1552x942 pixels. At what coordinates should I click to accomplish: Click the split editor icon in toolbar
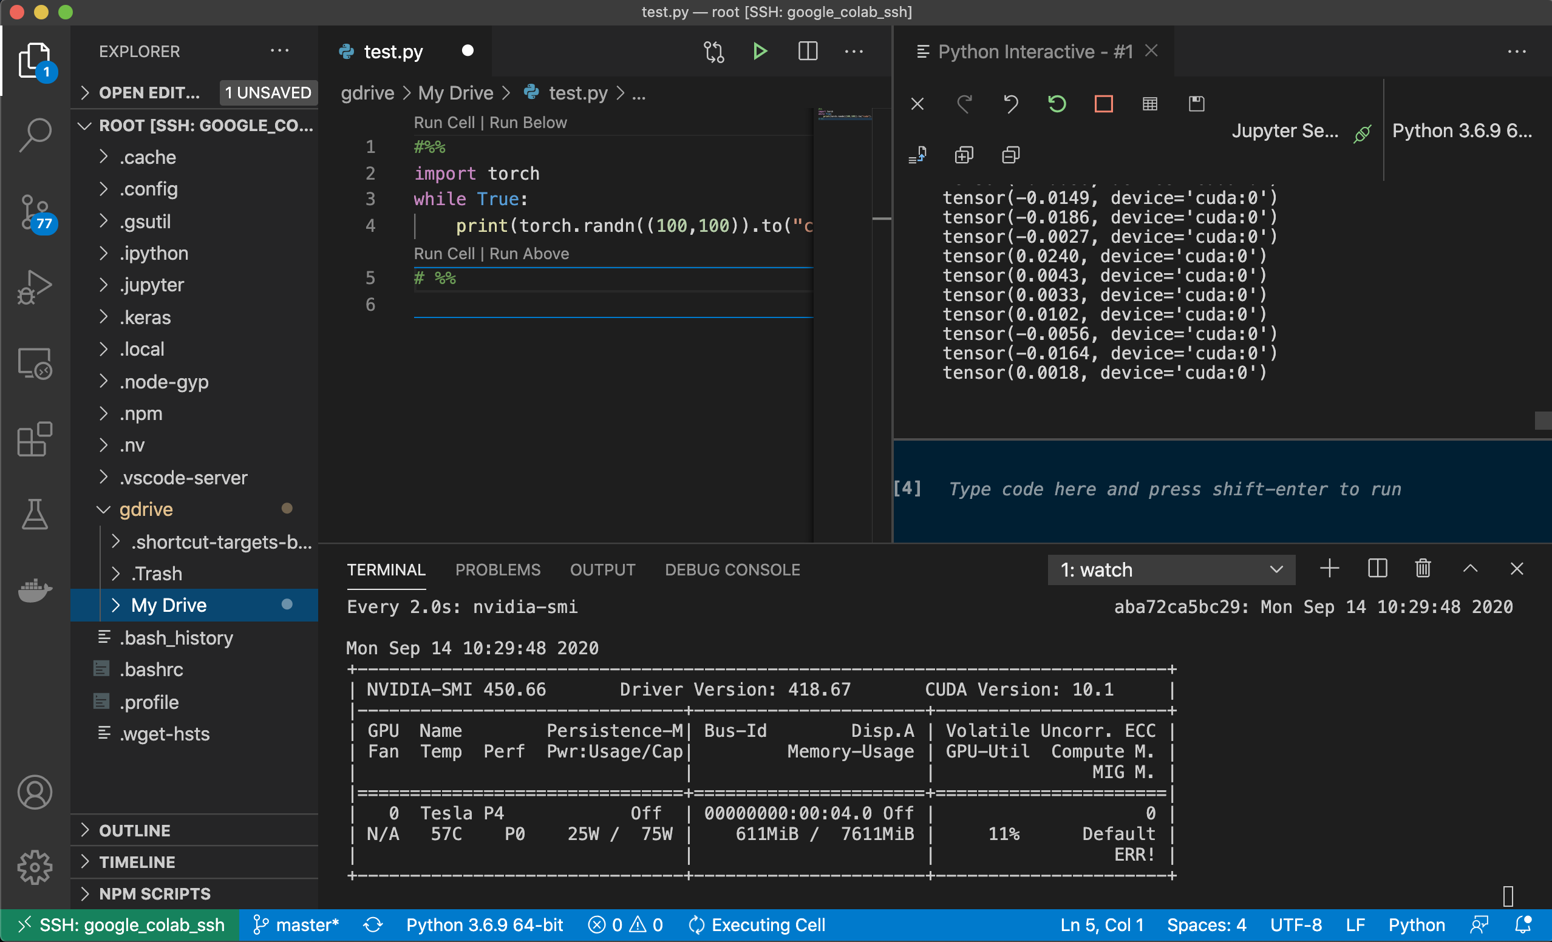[x=809, y=51]
